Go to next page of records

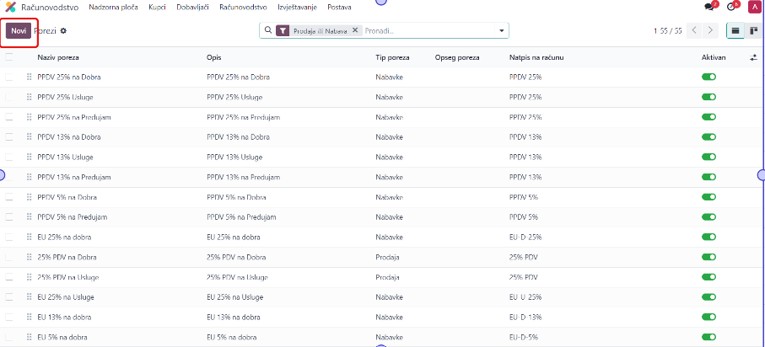tap(711, 30)
